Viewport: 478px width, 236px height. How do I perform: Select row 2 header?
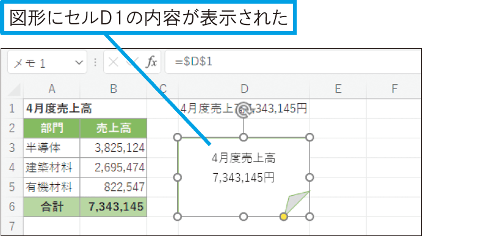pos(12,128)
